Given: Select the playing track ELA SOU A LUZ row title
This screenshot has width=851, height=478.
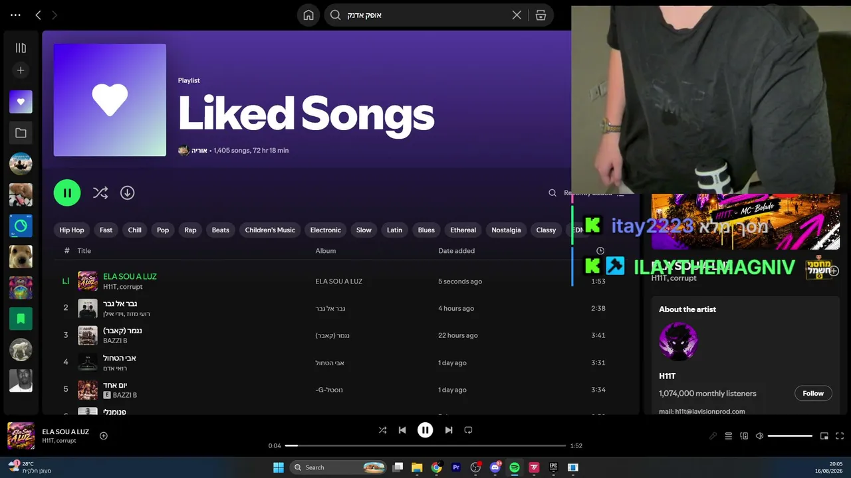Looking at the screenshot, I should 130,276.
